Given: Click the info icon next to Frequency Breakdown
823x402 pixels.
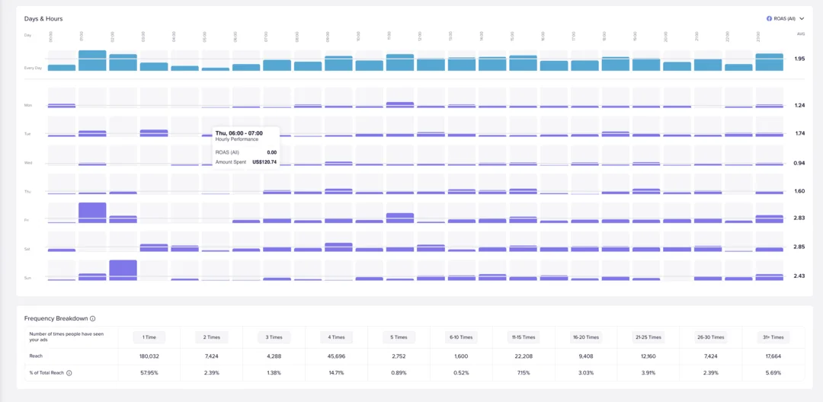Looking at the screenshot, I should click(x=92, y=318).
